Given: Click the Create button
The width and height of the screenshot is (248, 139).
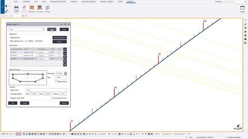Looking at the screenshot, I should click(25, 103).
